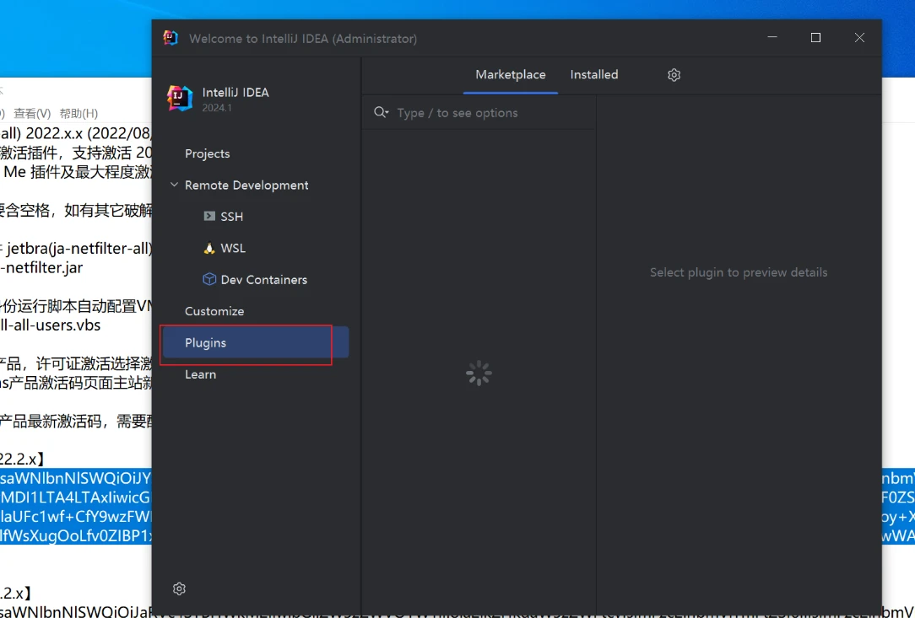Click the plugin search magnifier icon

[381, 112]
